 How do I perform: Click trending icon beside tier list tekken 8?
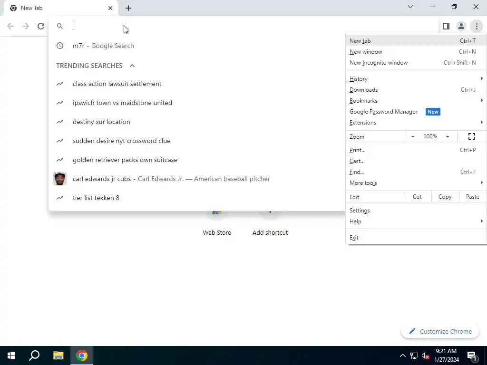click(x=60, y=198)
